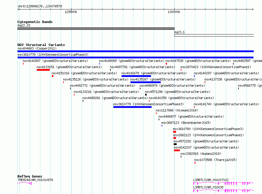
Task: Click the nsv4140297 variant label
Action: (226, 73)
